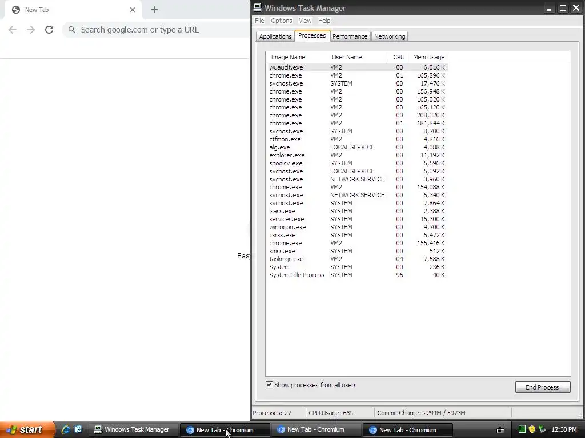This screenshot has height=438, width=585.
Task: Click the green CPU meter tray icon
Action: coord(522,429)
